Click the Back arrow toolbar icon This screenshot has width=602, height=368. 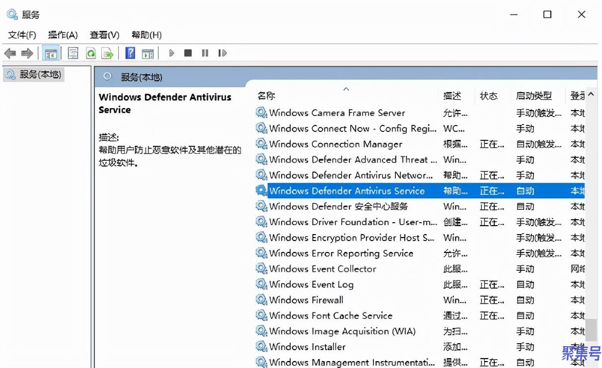click(10, 53)
